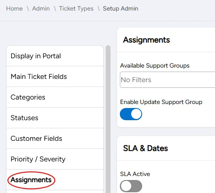
Task: Open the Statuses section
Action: [x=55, y=118]
